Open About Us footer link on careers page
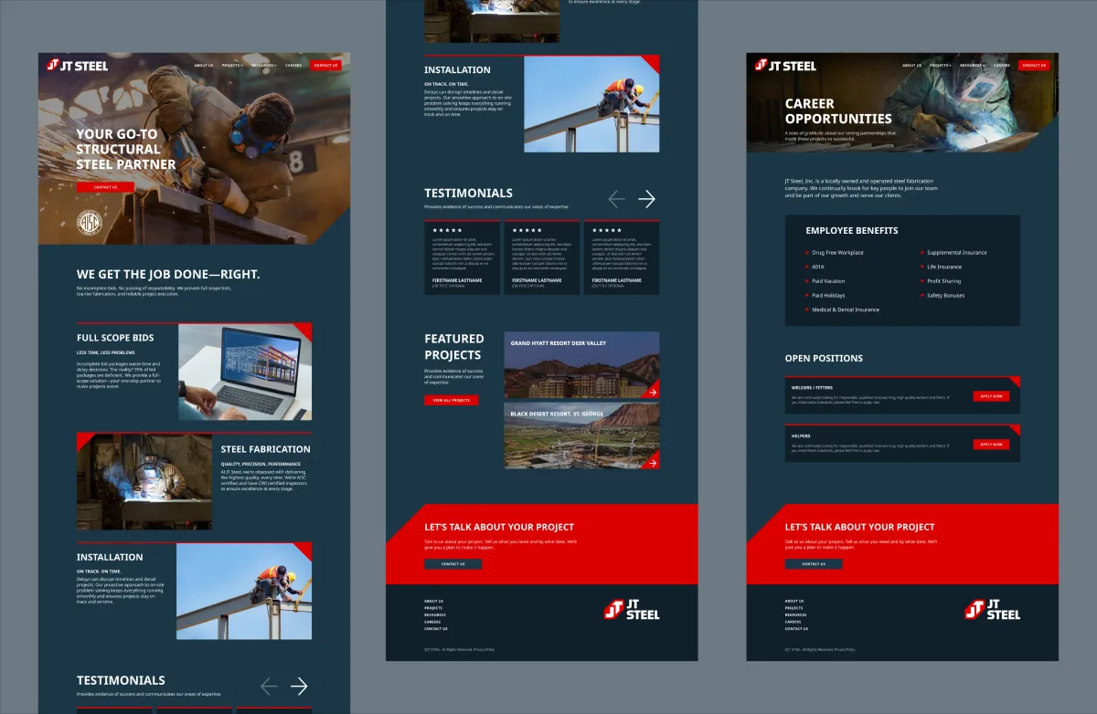Screen dimensions: 1097x714 (794, 601)
